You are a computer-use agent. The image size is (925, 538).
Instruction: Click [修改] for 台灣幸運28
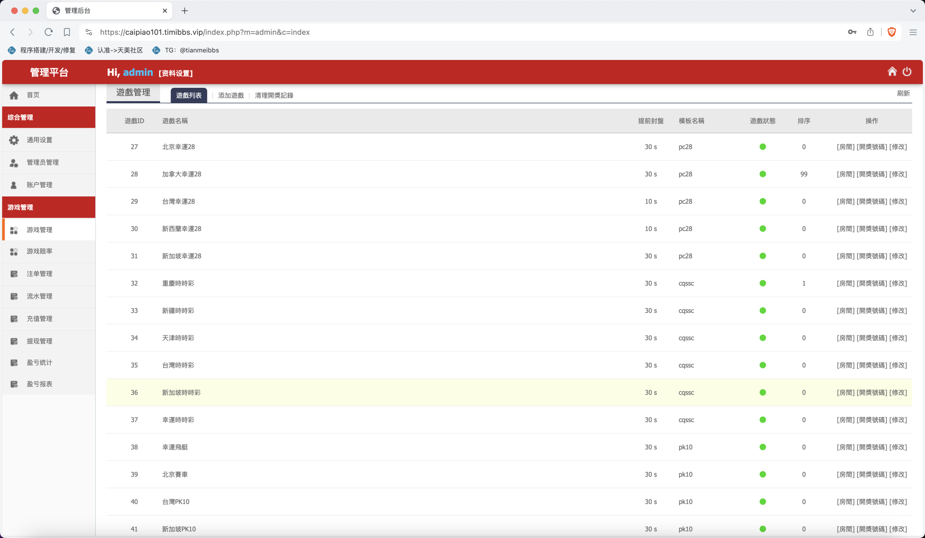898,202
